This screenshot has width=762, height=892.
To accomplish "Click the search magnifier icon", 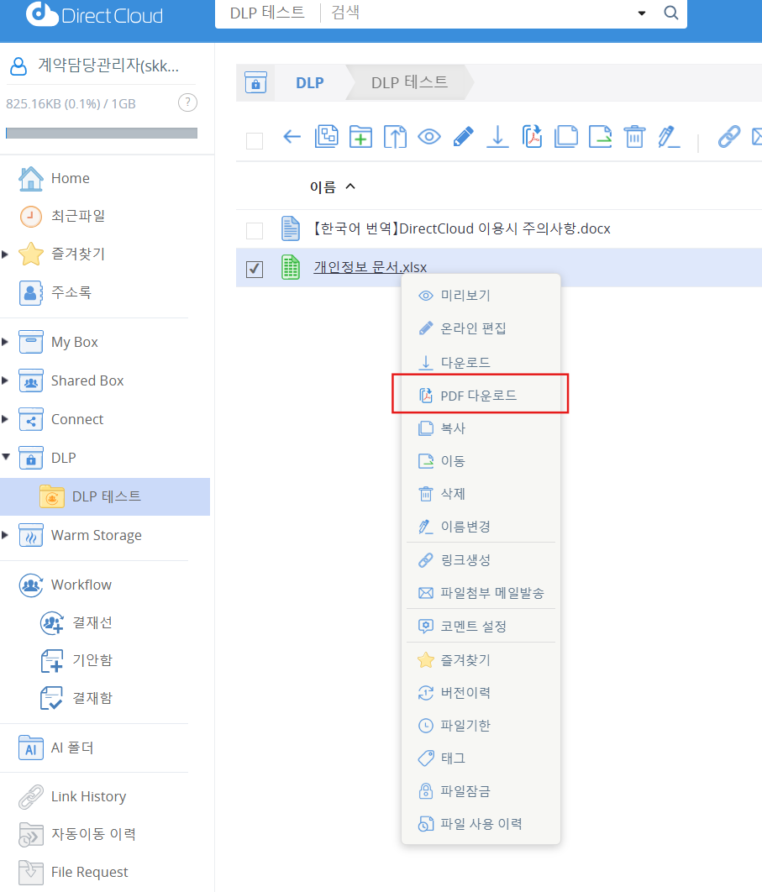I will 671,13.
